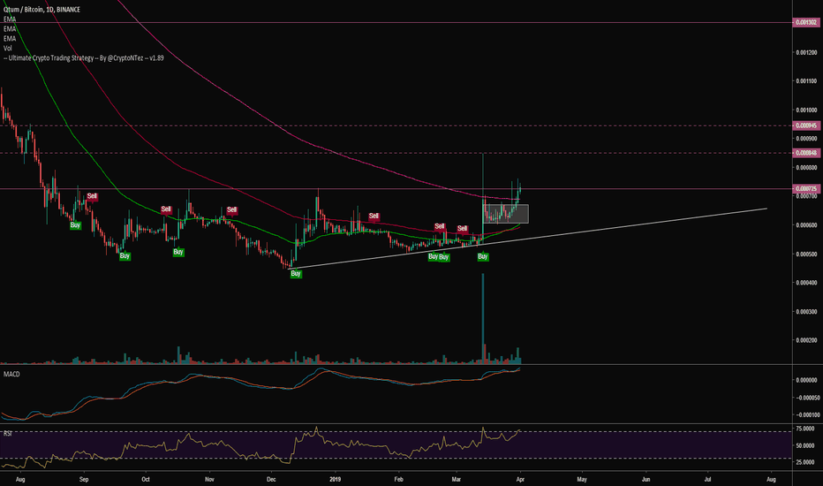
Task: Click the Nov label on time axis
Action: [209, 479]
